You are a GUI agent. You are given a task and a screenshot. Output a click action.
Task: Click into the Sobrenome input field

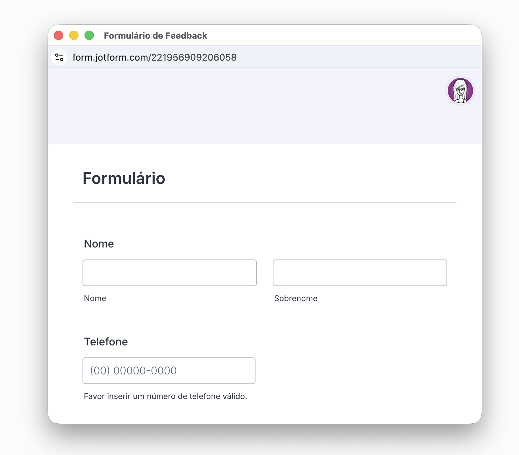360,273
